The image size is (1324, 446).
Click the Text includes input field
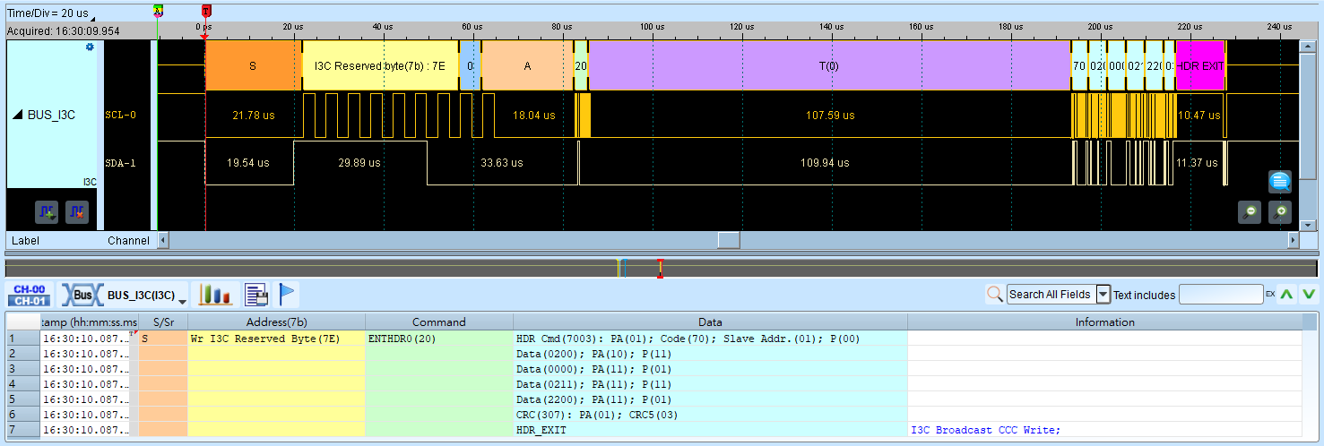[1220, 294]
